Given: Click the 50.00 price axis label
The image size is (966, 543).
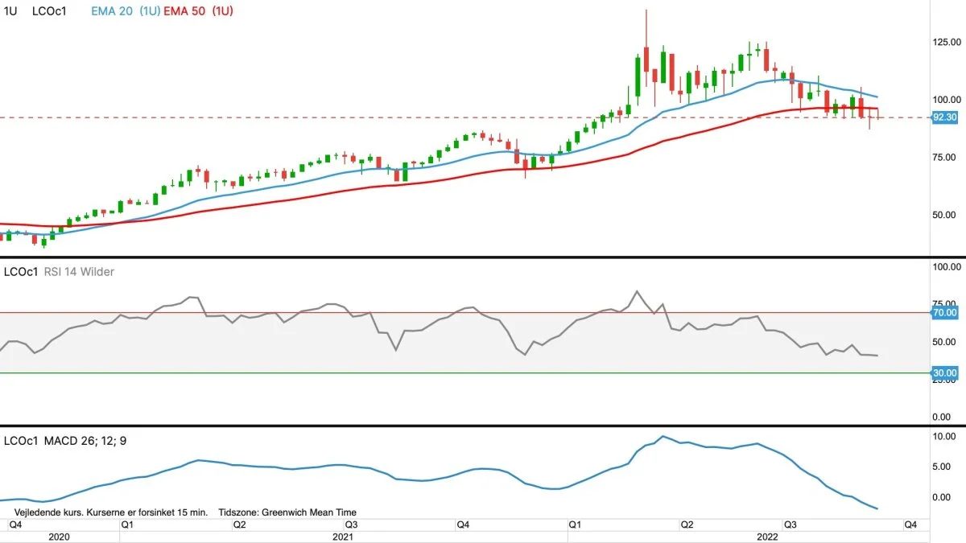Looking at the screenshot, I should pos(944,215).
